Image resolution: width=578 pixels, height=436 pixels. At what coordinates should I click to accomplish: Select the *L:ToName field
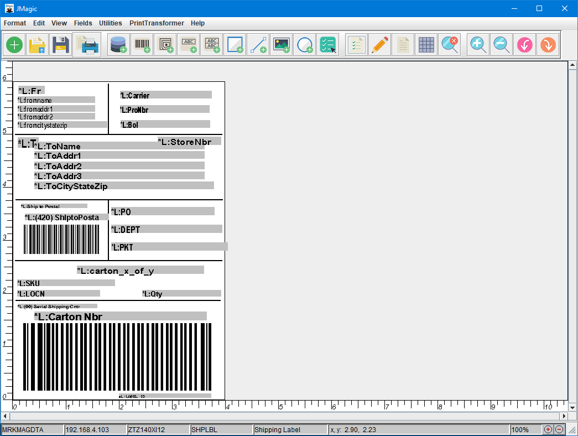coord(119,146)
